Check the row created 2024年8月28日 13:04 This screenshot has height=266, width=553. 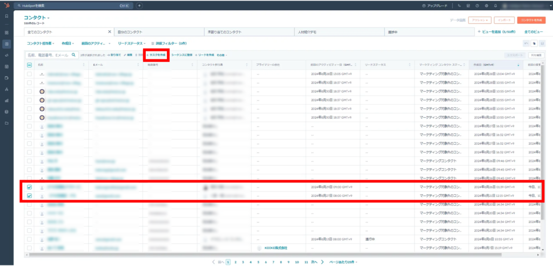tap(29, 74)
